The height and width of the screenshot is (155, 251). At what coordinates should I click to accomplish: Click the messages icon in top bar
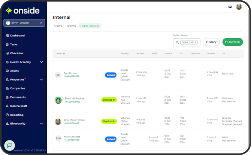(x=230, y=7)
